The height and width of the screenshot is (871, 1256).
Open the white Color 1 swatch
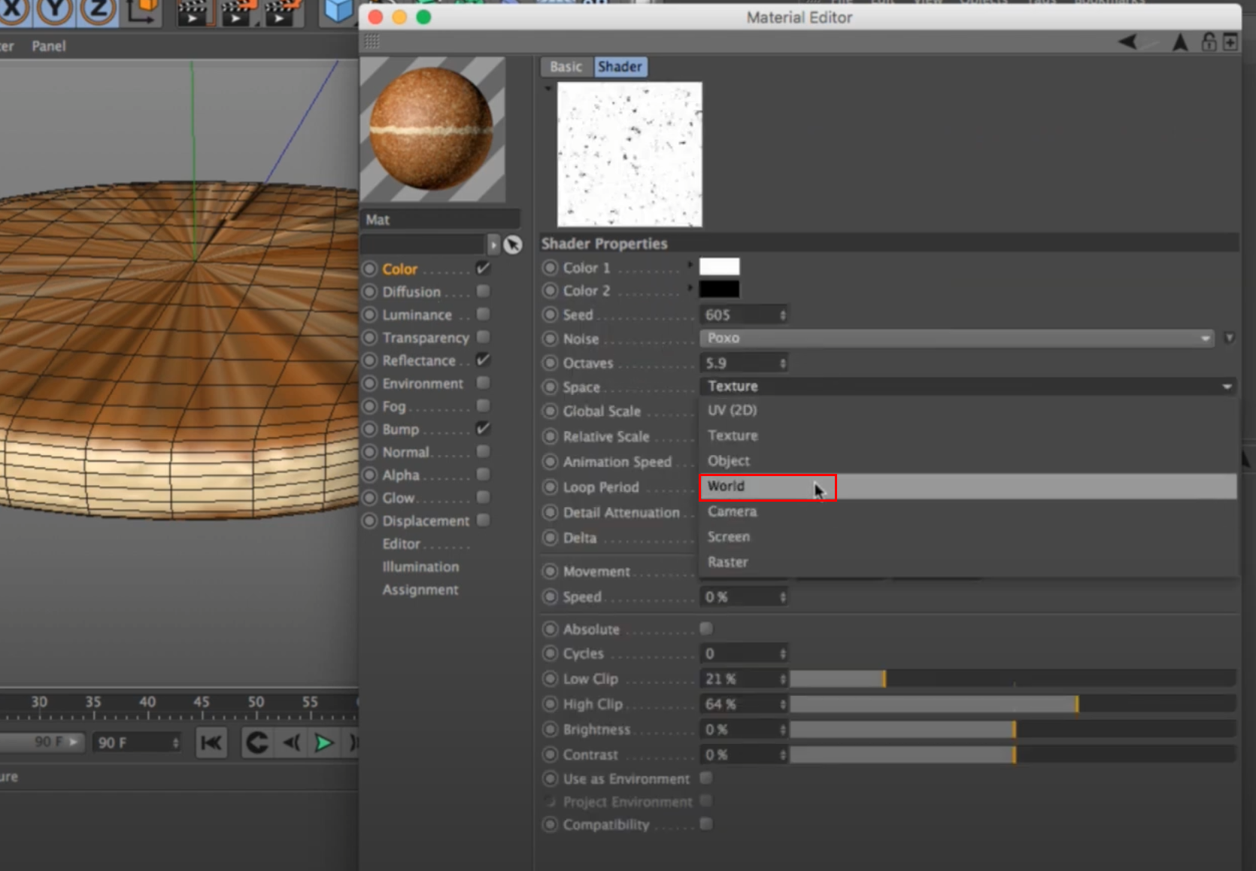click(x=719, y=267)
